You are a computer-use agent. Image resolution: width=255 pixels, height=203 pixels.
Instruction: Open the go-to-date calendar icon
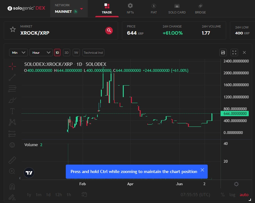tap(84, 194)
